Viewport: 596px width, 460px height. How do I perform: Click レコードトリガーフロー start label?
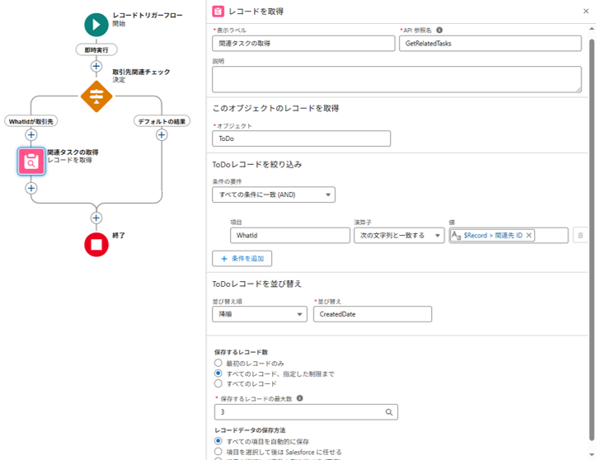148,15
